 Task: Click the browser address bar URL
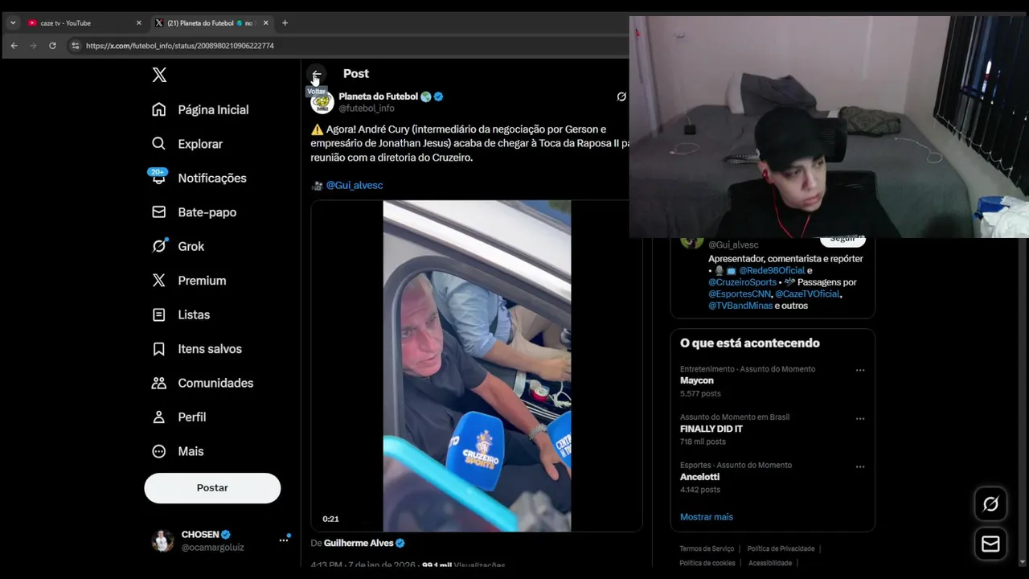(180, 46)
